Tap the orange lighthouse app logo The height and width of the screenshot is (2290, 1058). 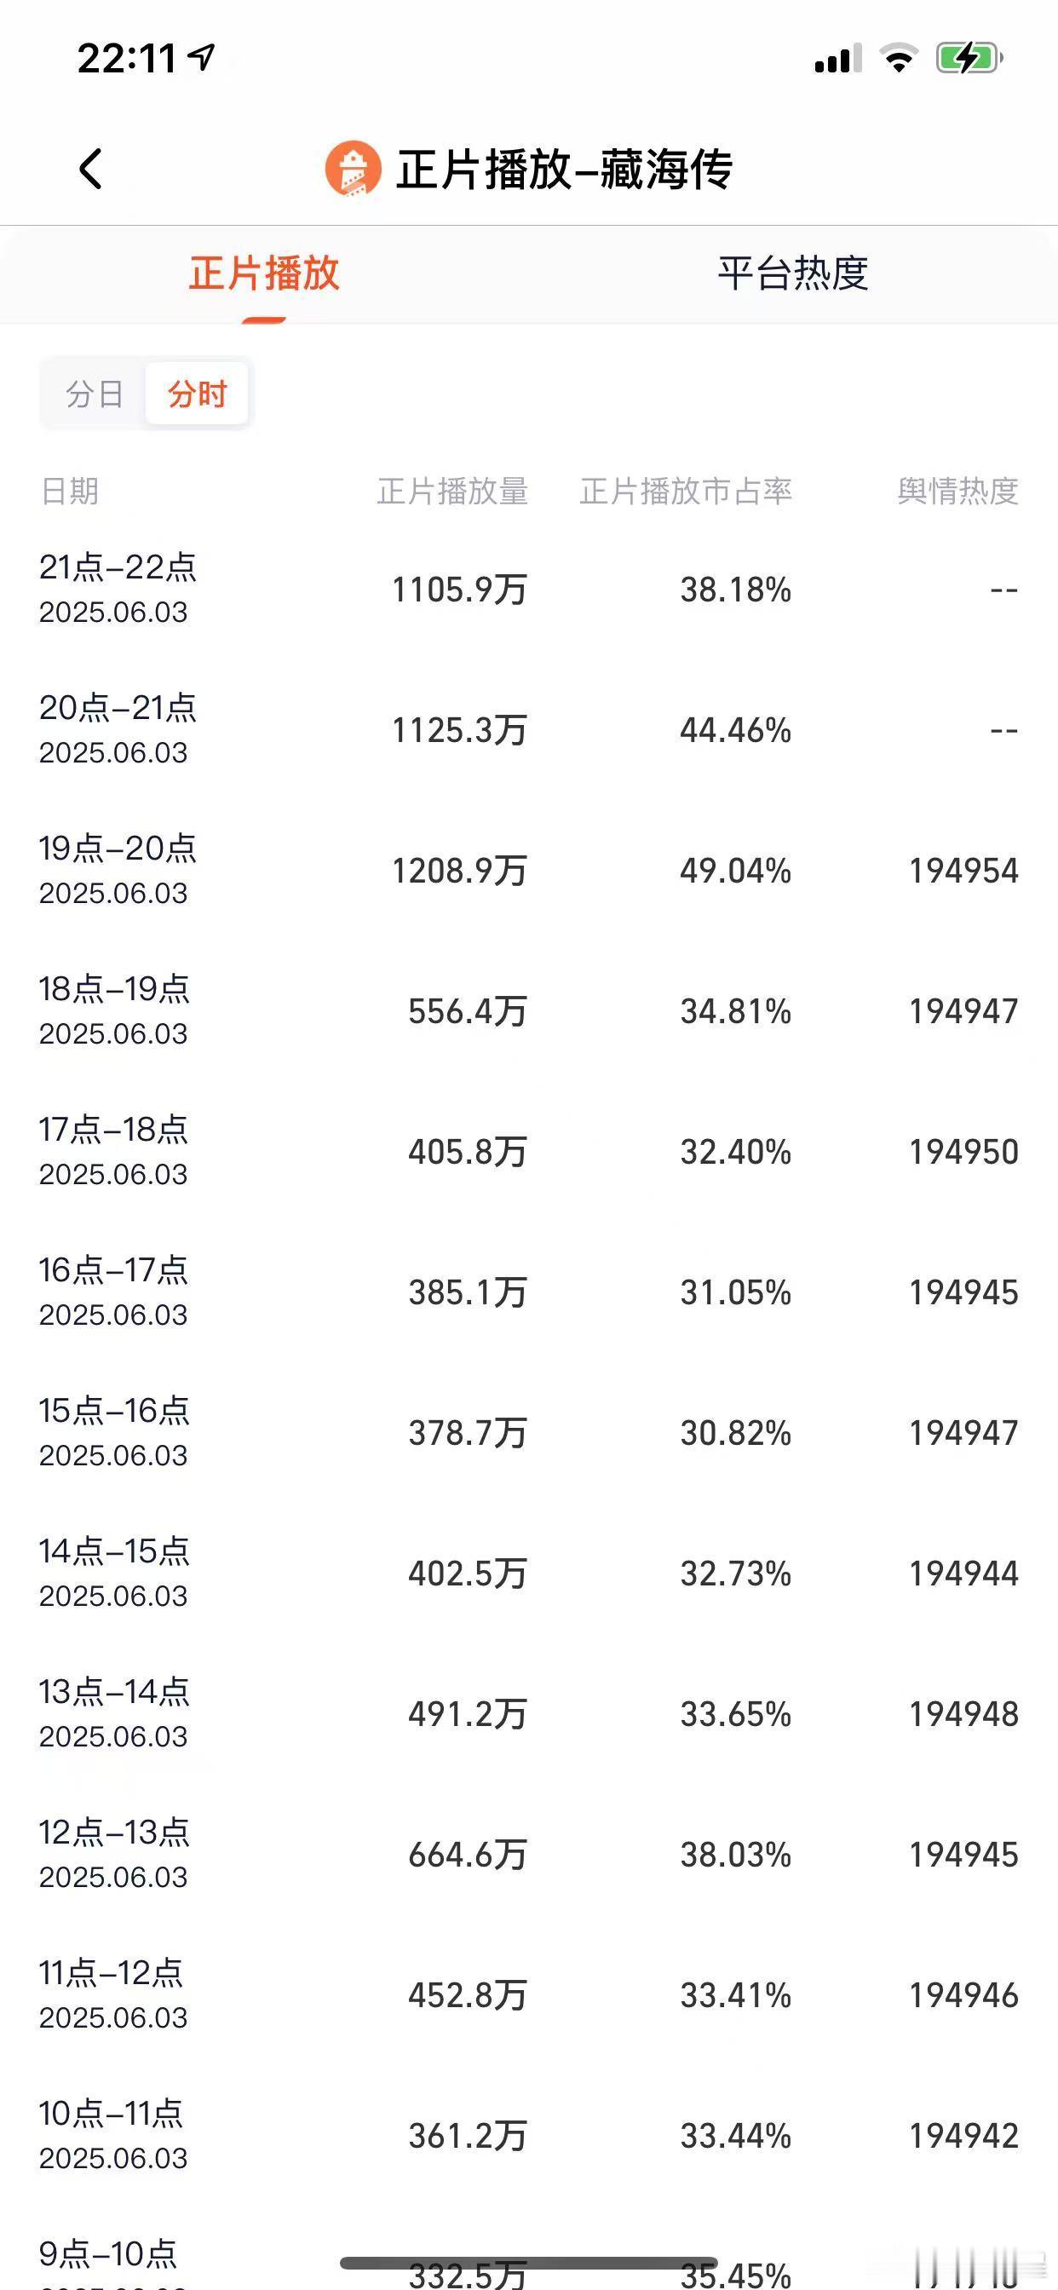click(x=353, y=168)
